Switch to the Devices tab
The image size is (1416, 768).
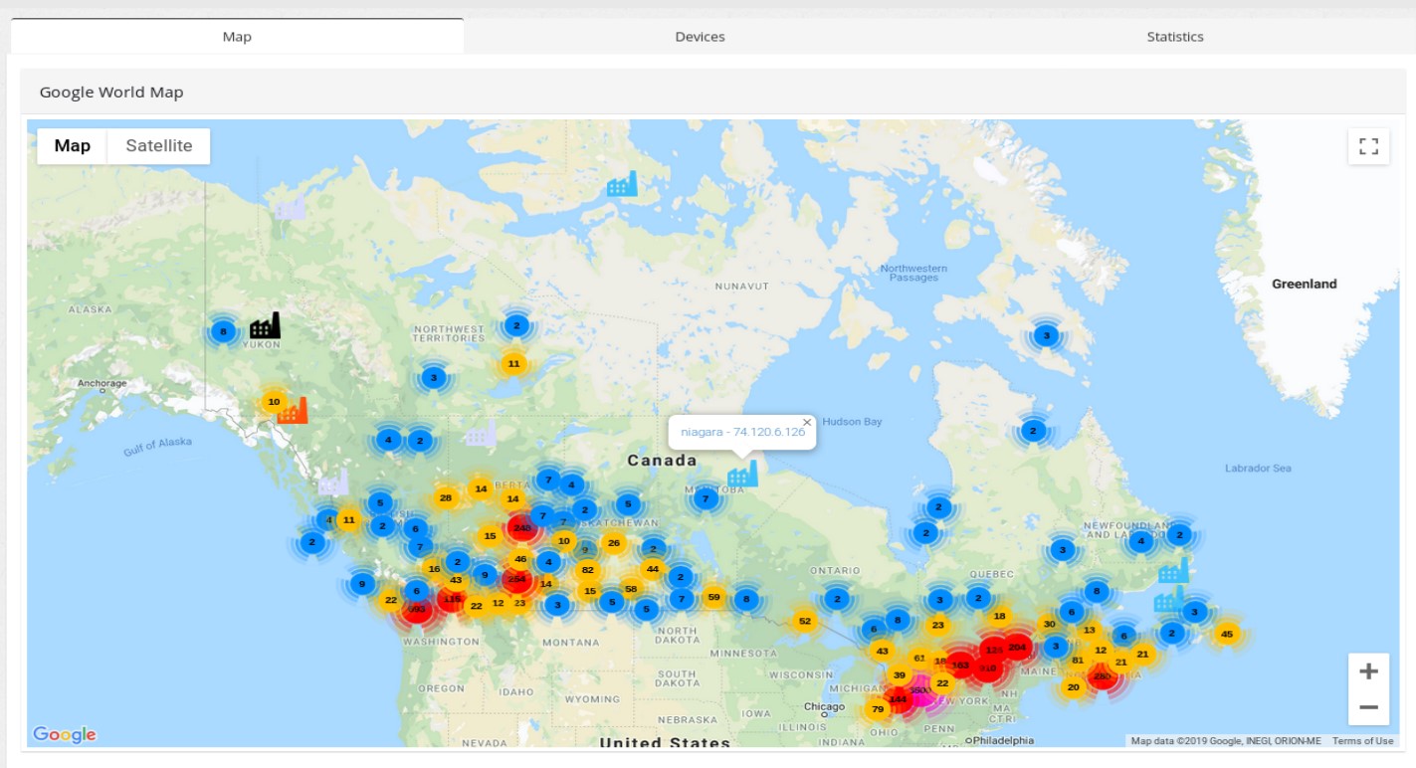(x=700, y=37)
